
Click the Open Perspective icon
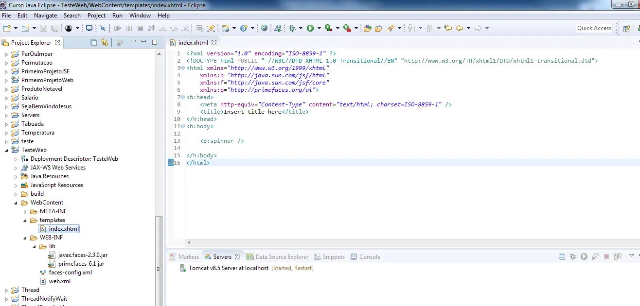click(627, 28)
